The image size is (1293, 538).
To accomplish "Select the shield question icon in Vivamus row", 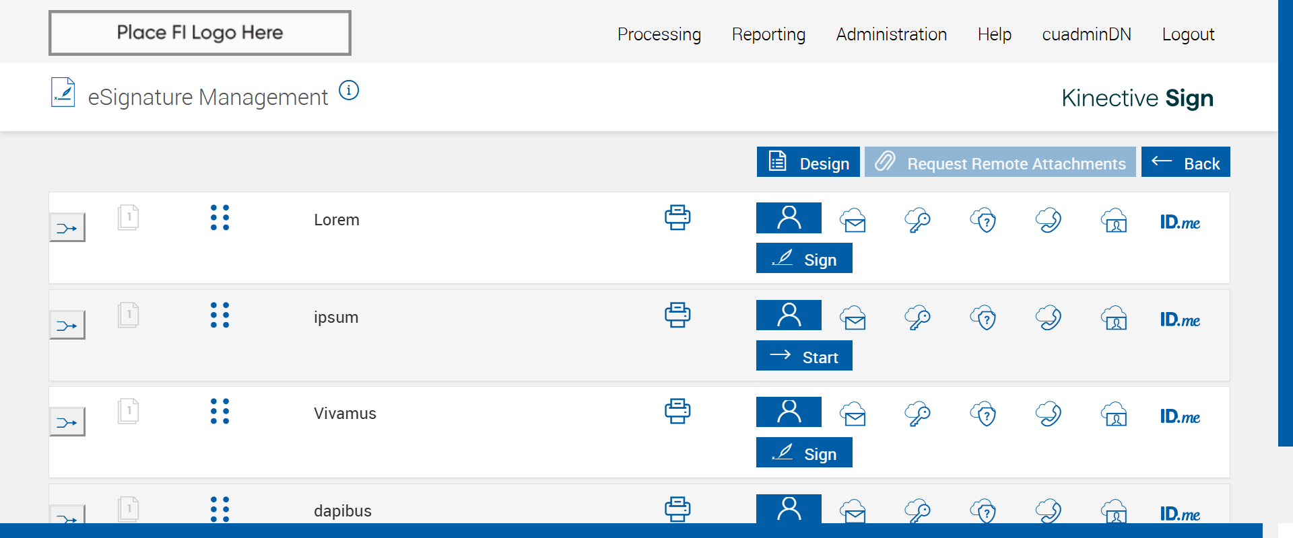I will tap(983, 415).
